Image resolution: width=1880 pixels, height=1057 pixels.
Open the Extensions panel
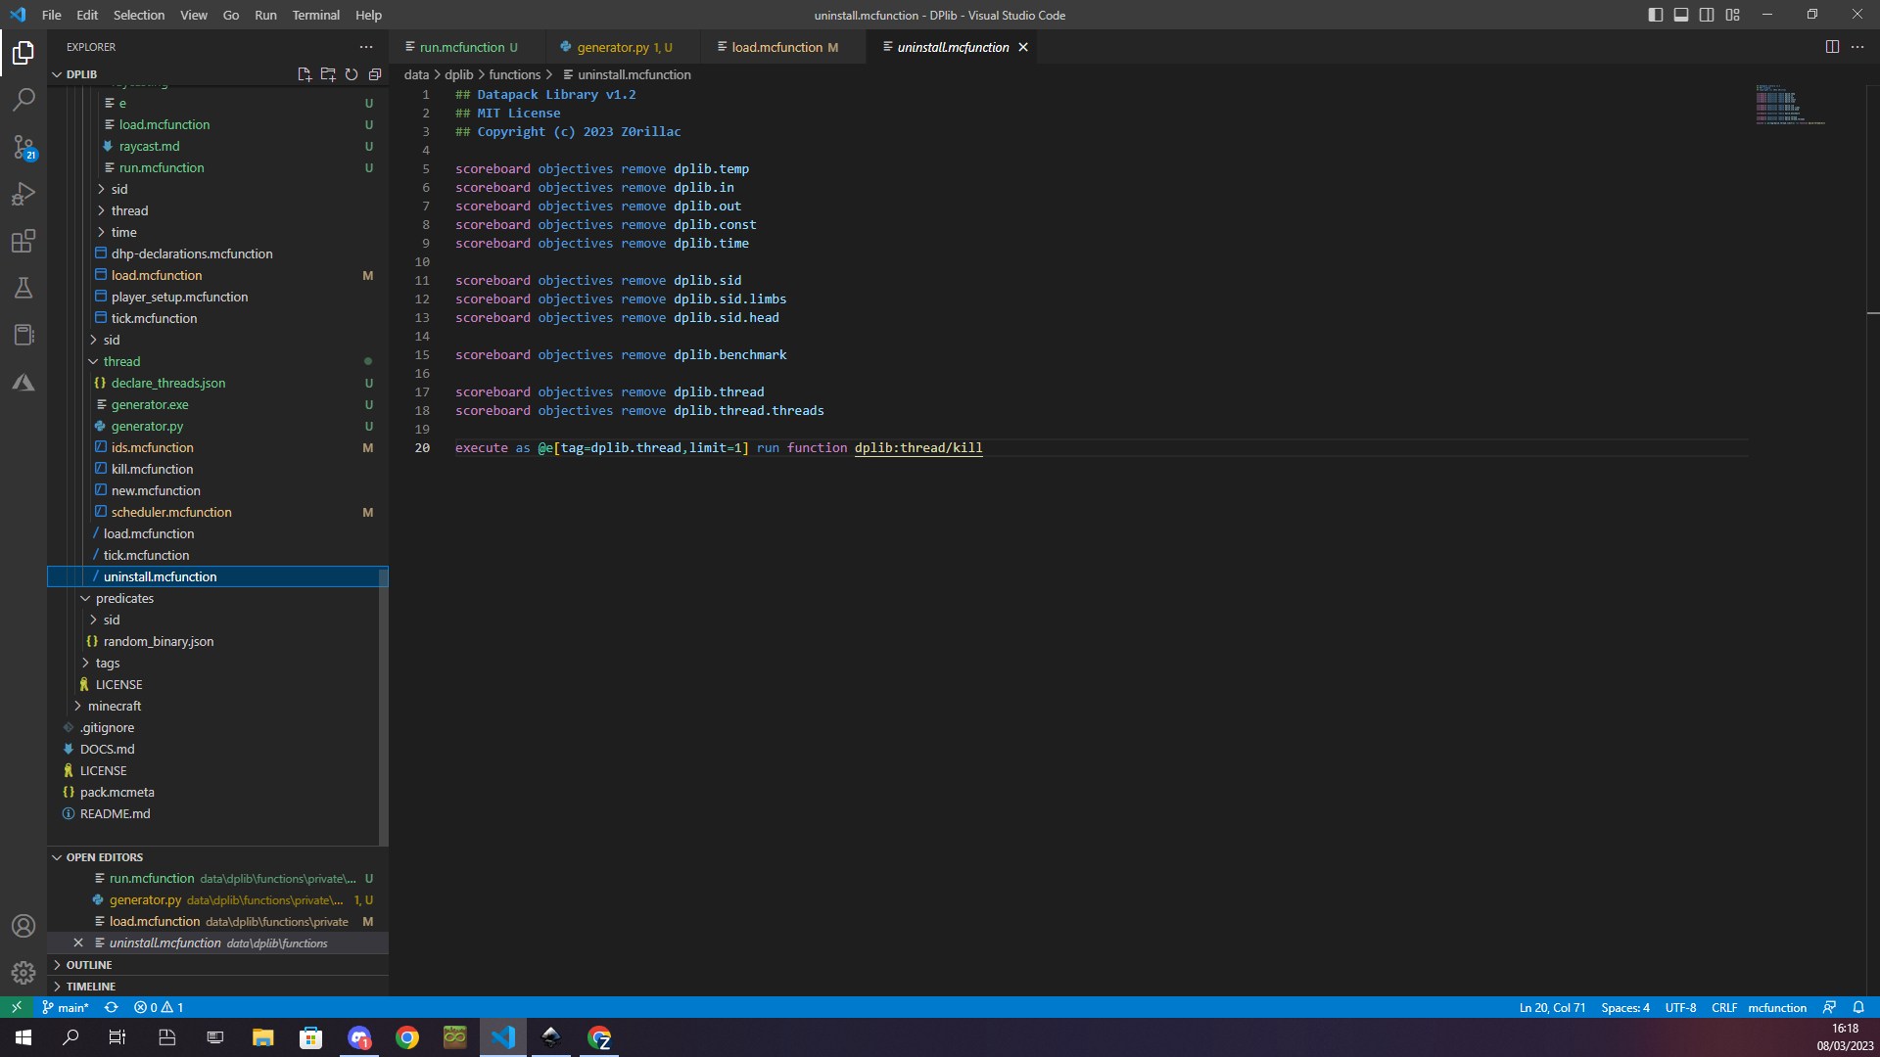(x=23, y=241)
